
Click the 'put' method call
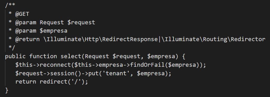[x=93, y=74]
